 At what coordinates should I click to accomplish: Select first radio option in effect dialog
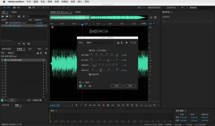(x=90, y=51)
